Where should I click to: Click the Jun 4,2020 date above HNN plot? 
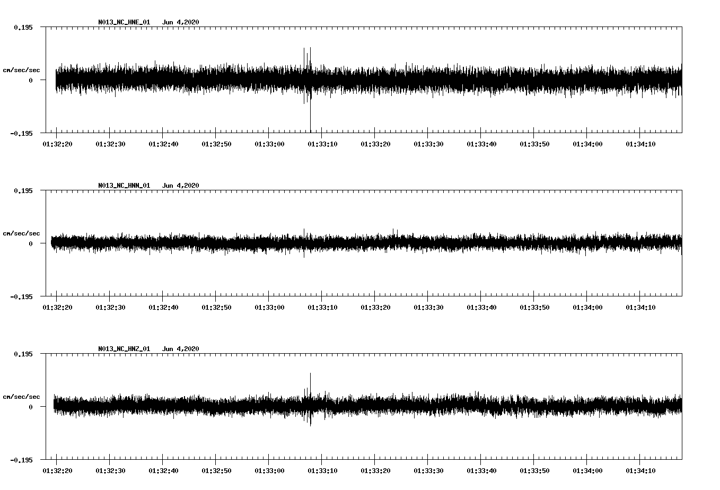click(180, 186)
